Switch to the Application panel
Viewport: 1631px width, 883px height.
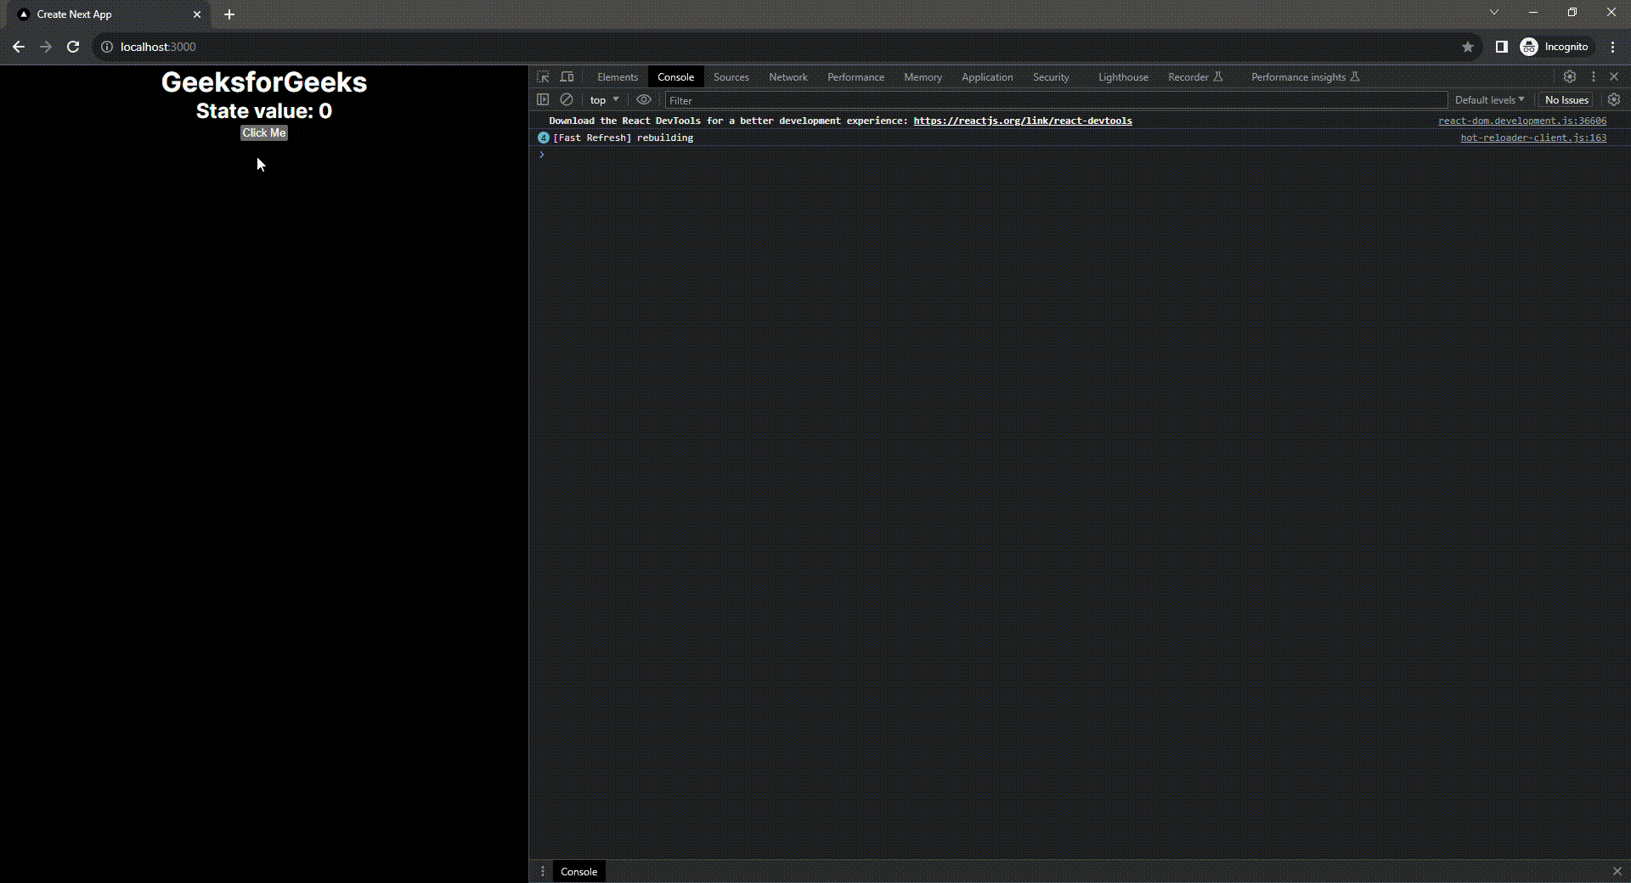coord(987,77)
